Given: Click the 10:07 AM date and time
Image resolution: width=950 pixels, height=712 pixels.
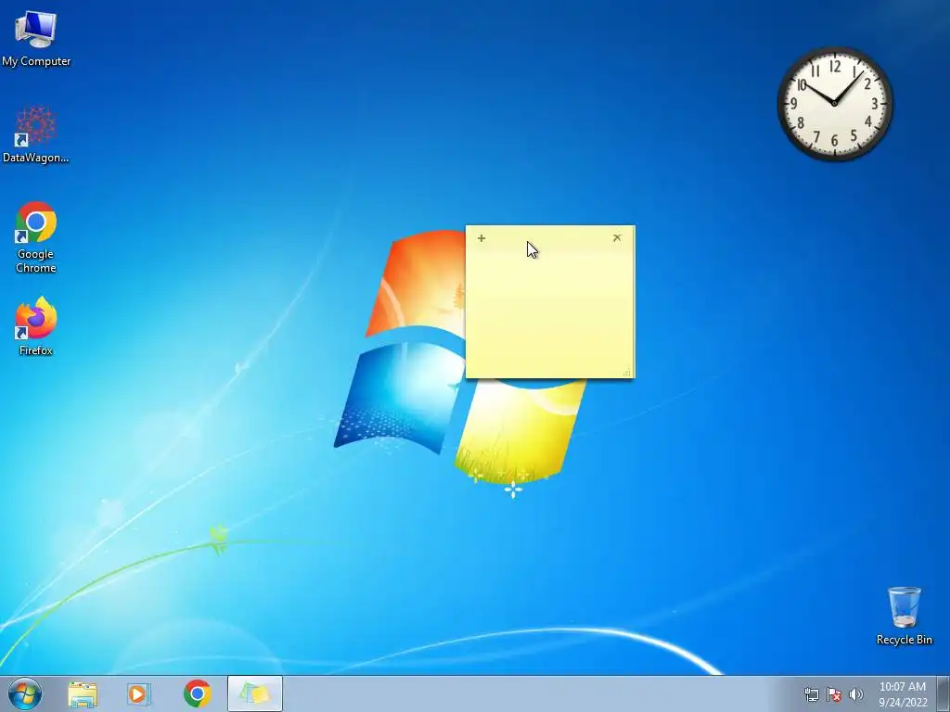Looking at the screenshot, I should [x=903, y=694].
